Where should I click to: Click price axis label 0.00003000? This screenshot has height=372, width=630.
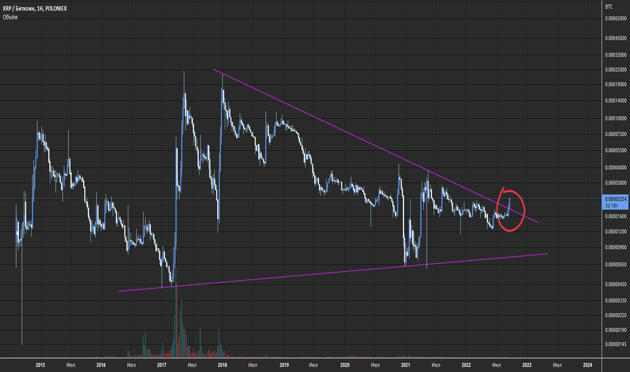616,183
